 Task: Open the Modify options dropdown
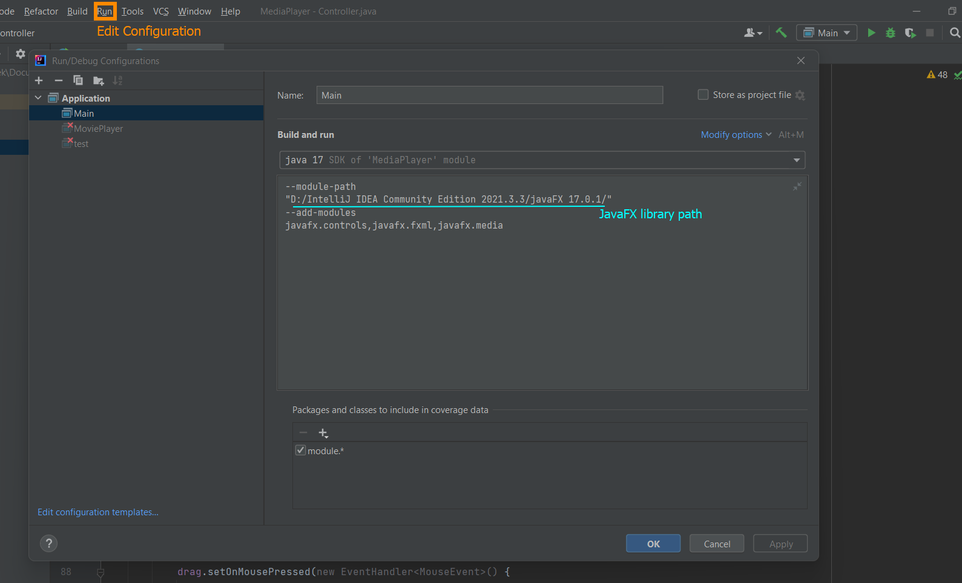[x=736, y=134]
